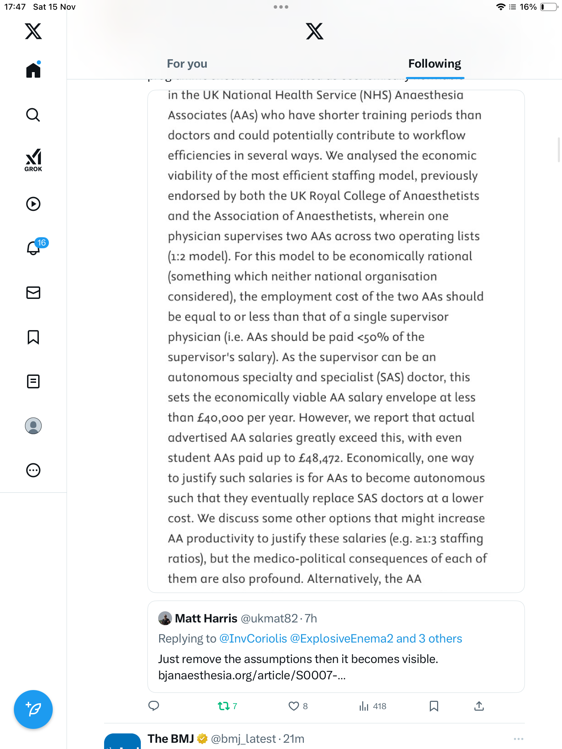Open Direct Messages envelope icon

click(x=33, y=293)
